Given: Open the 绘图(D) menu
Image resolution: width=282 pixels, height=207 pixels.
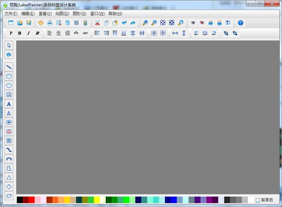Looking at the screenshot, I should [x=62, y=14].
